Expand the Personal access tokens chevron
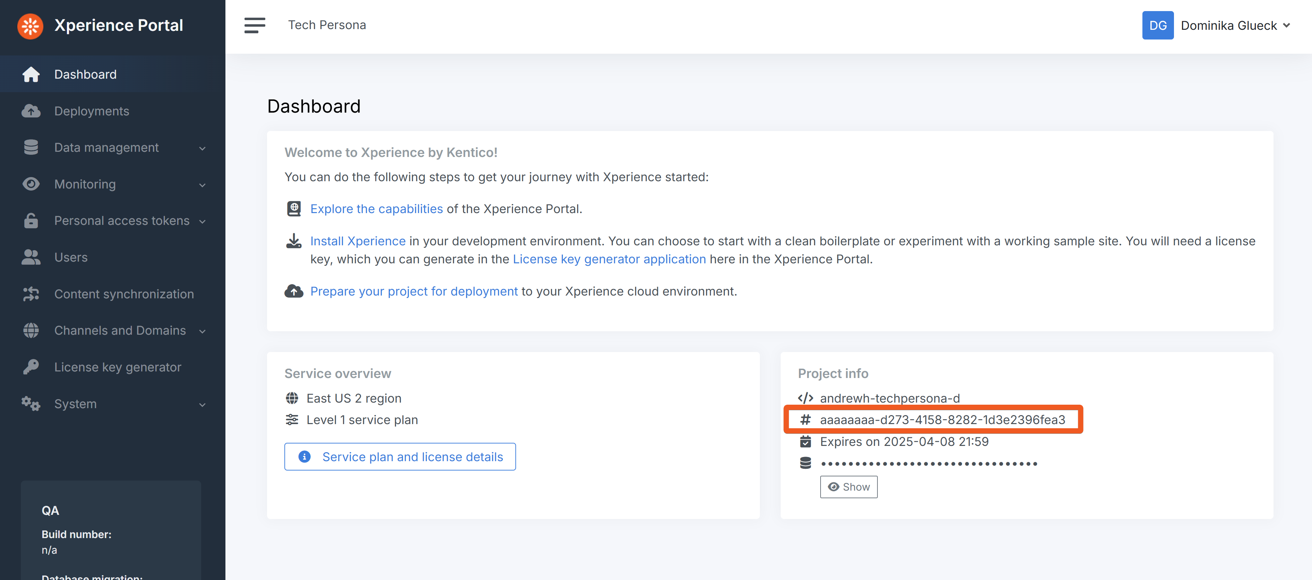 click(x=202, y=222)
